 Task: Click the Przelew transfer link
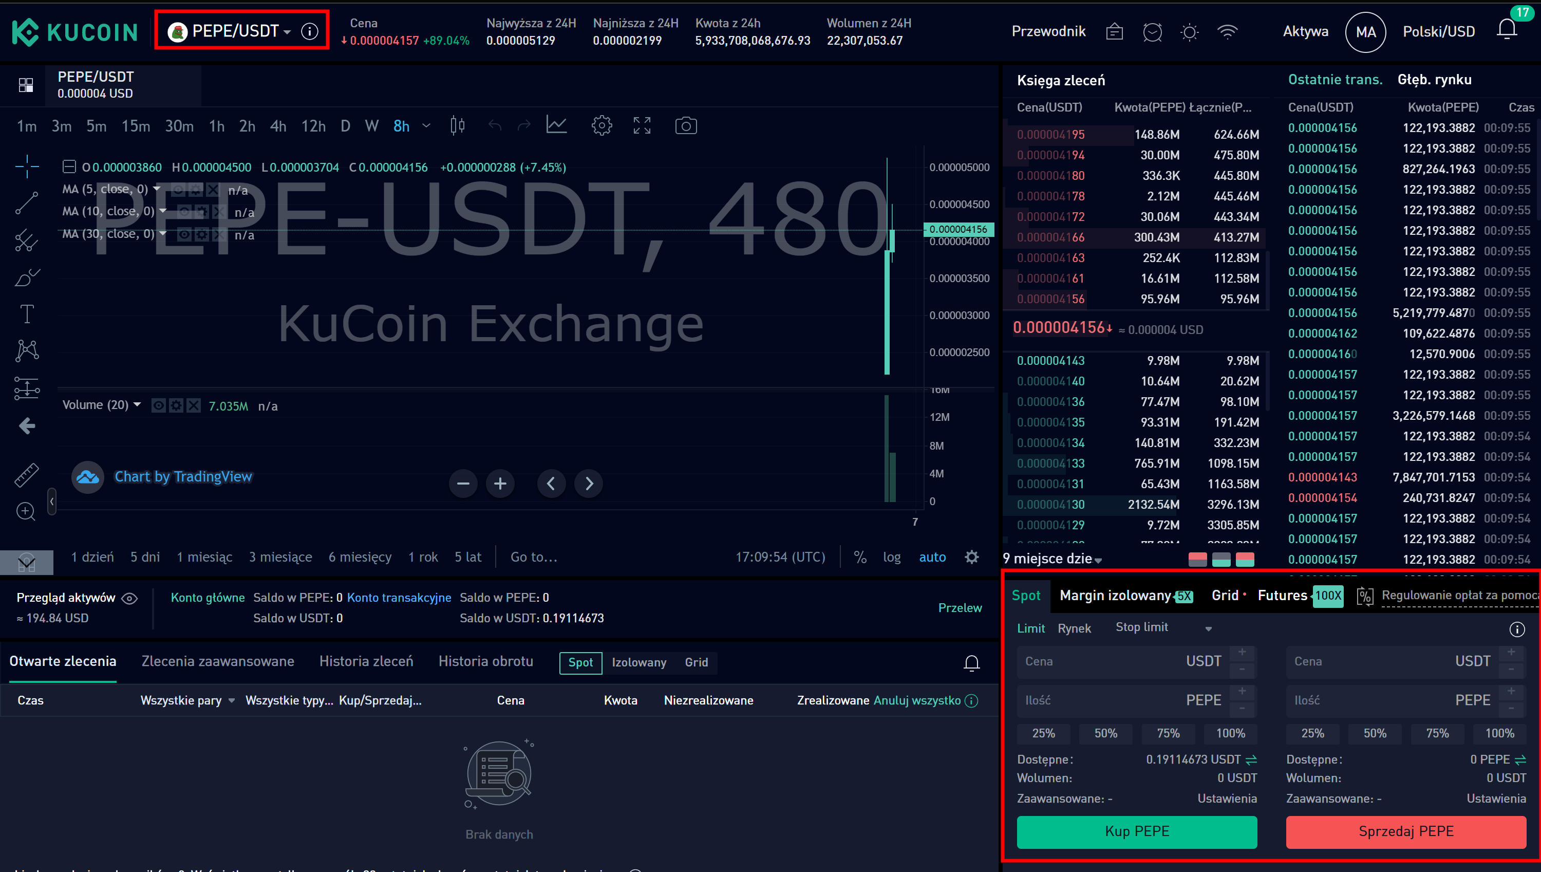960,608
